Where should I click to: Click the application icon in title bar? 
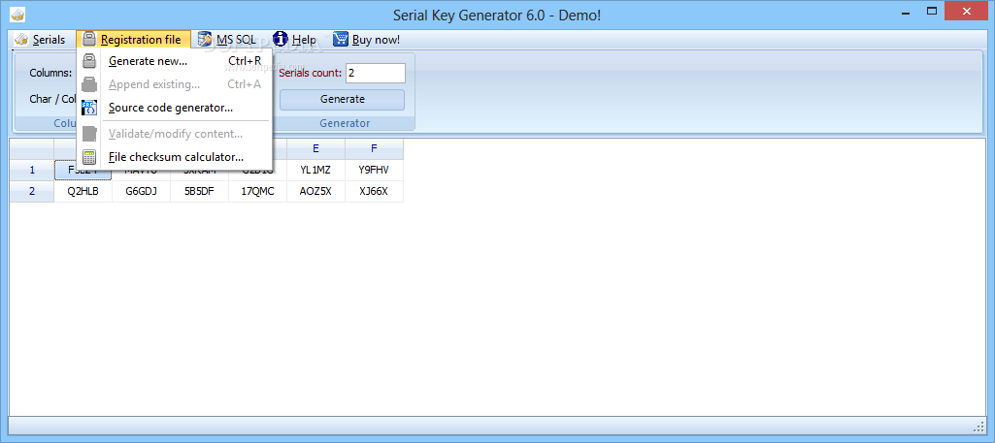tap(17, 14)
